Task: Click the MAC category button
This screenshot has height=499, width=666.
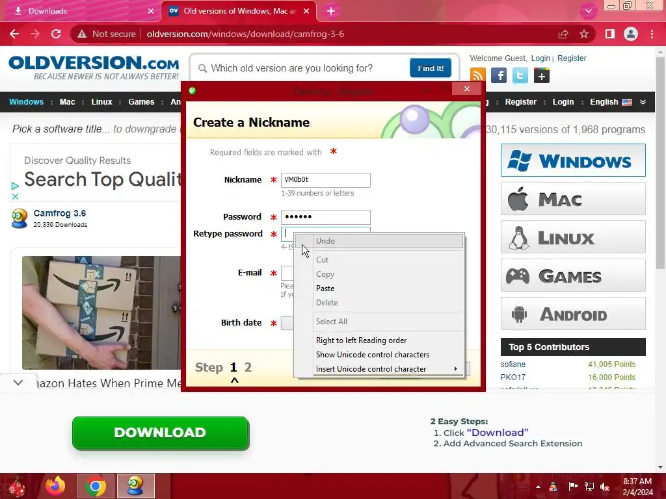Action: tap(573, 199)
